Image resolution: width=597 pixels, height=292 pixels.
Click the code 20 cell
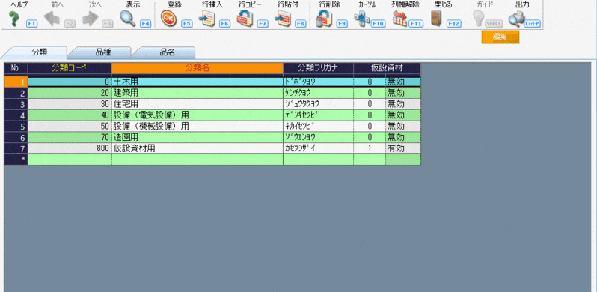click(70, 93)
